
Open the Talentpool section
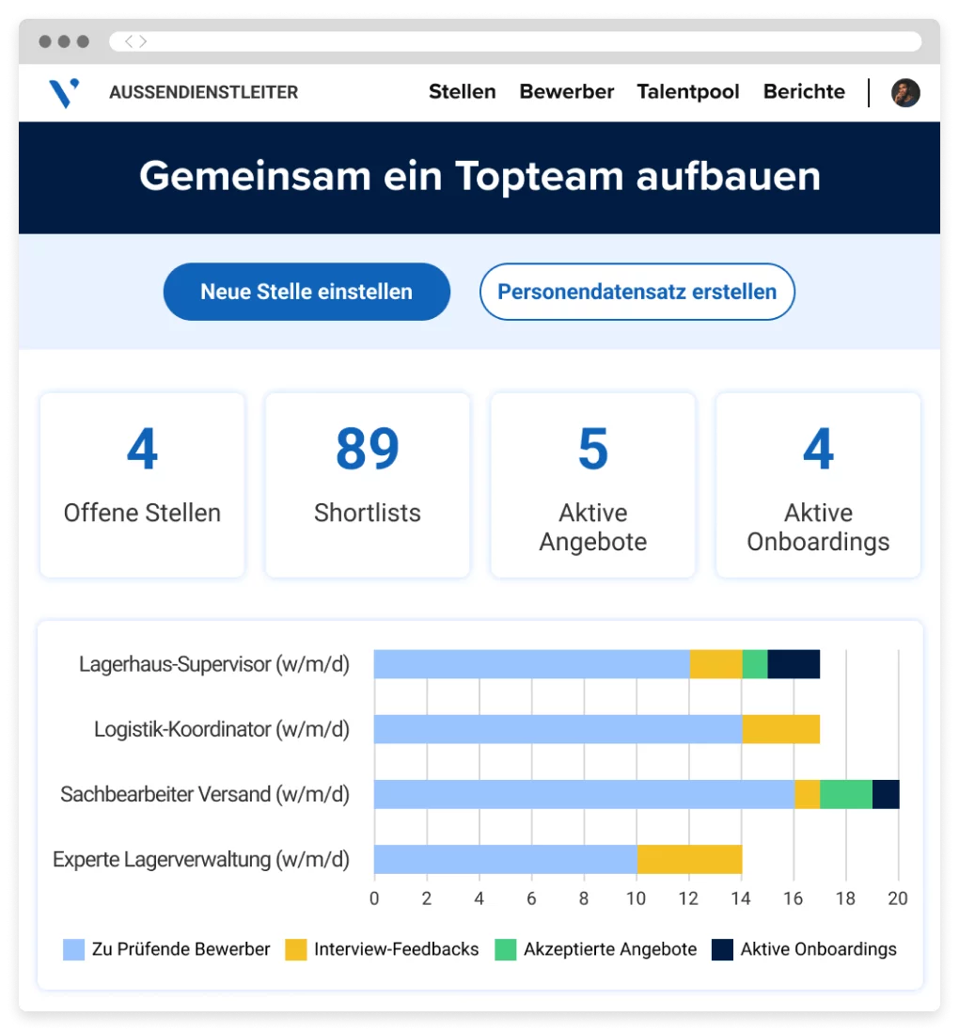click(x=687, y=92)
